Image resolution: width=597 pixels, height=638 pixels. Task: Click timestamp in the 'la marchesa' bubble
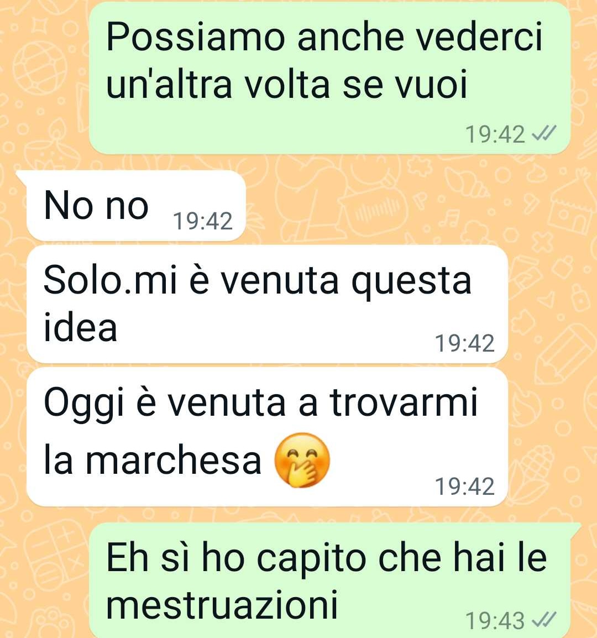465,487
